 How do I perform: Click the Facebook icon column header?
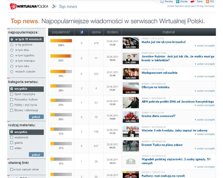tap(82, 32)
